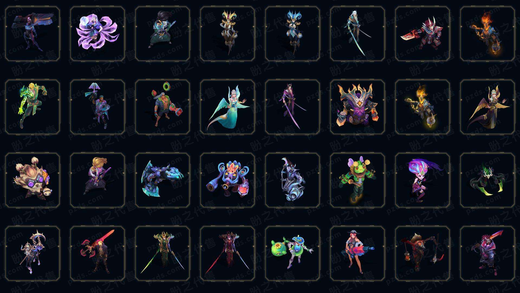Select the green sunflower blob duo skin
Viewport: 520px width, 293px height.
[292, 253]
